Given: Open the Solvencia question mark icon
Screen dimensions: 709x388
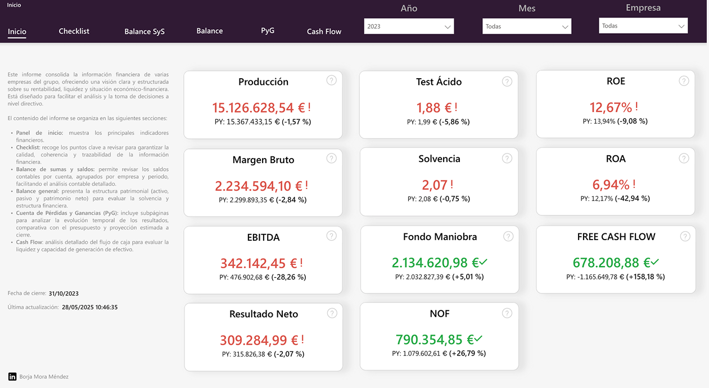Looking at the screenshot, I should [x=507, y=158].
